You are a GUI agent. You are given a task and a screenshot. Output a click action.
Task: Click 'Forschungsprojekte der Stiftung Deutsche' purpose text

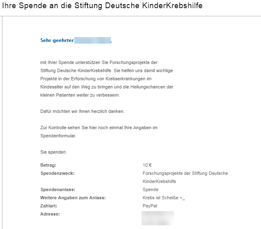click(185, 173)
